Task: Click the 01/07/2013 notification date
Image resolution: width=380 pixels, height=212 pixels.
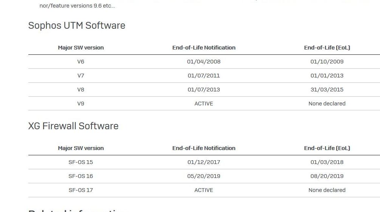Action: [x=204, y=90]
